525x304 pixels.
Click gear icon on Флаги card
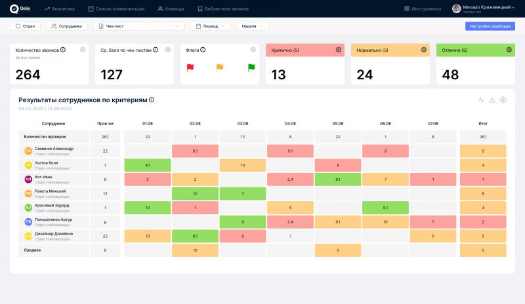pos(253,50)
